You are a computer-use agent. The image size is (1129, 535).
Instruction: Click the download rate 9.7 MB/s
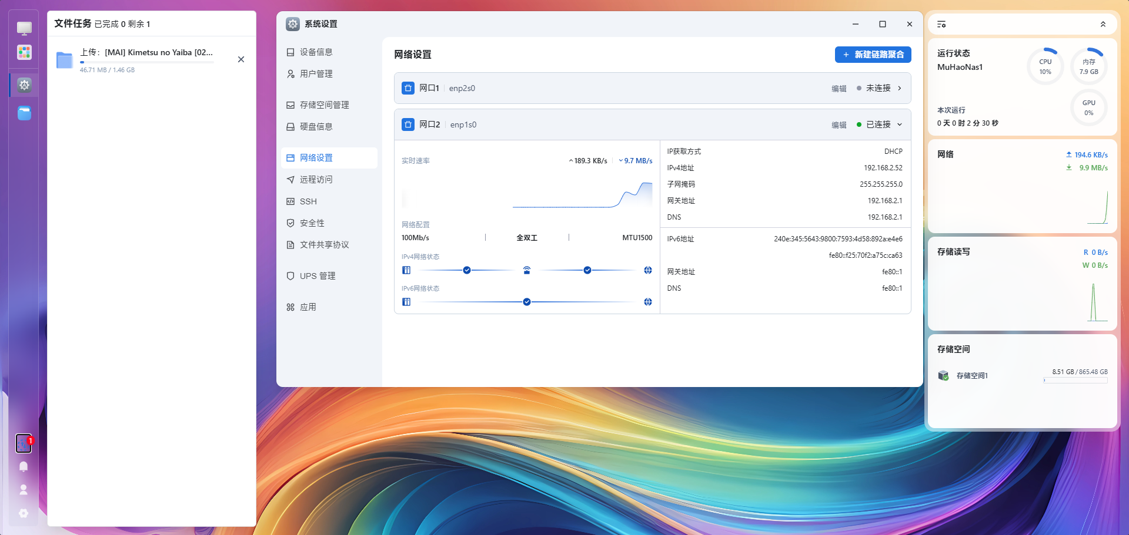(636, 161)
